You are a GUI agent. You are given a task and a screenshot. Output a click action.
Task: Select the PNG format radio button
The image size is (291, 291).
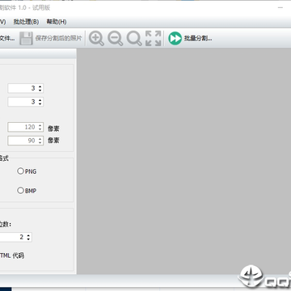tap(20, 171)
